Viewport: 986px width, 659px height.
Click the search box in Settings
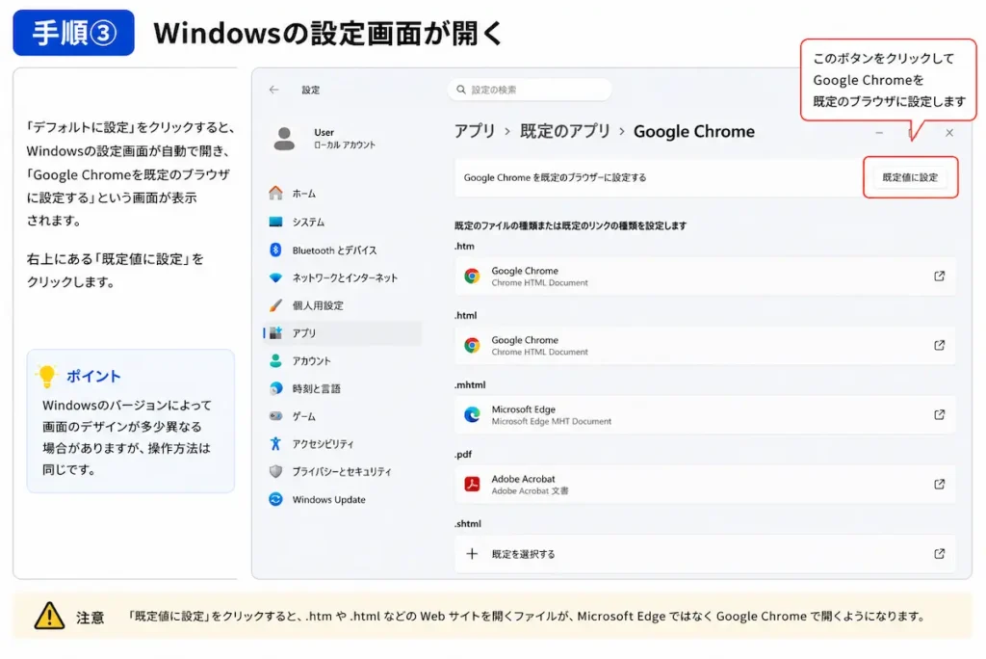530,90
